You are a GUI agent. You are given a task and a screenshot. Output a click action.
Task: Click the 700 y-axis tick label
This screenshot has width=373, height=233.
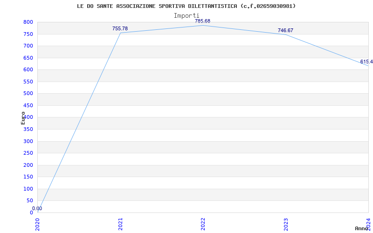click(28, 46)
